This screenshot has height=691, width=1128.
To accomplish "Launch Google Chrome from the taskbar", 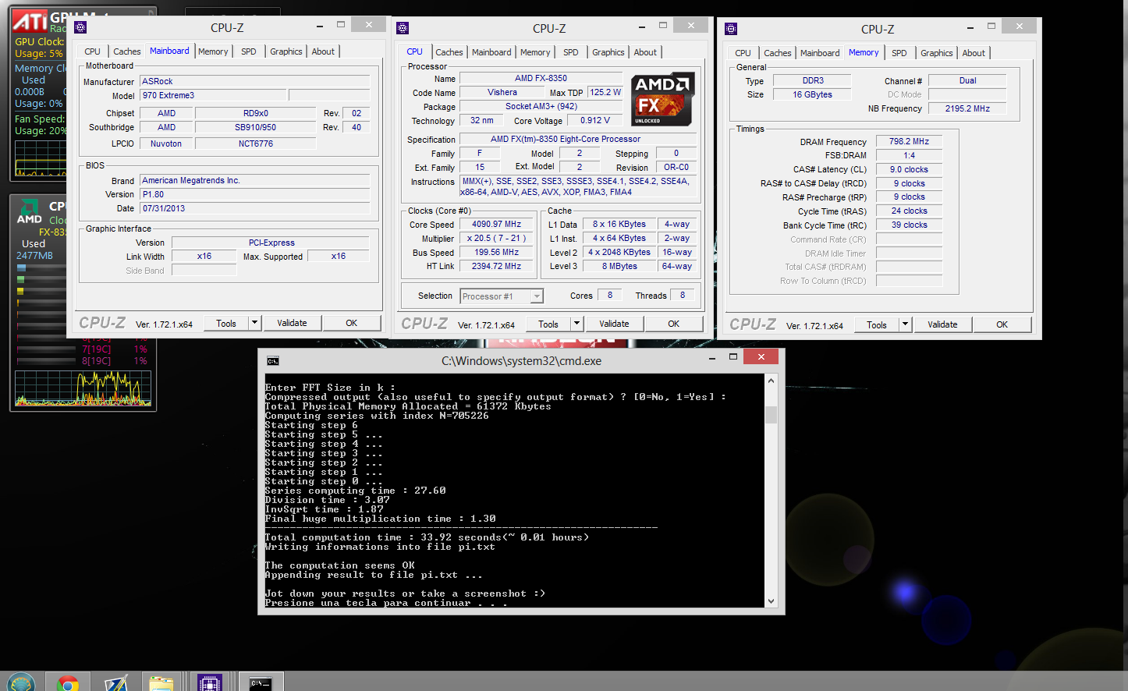I will tap(68, 683).
